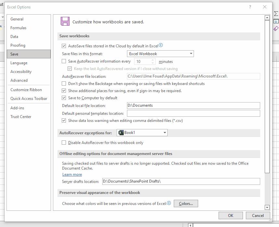The image size is (279, 227).
Task: Click the pink eraser Clear icon
Action: (x=276, y=29)
